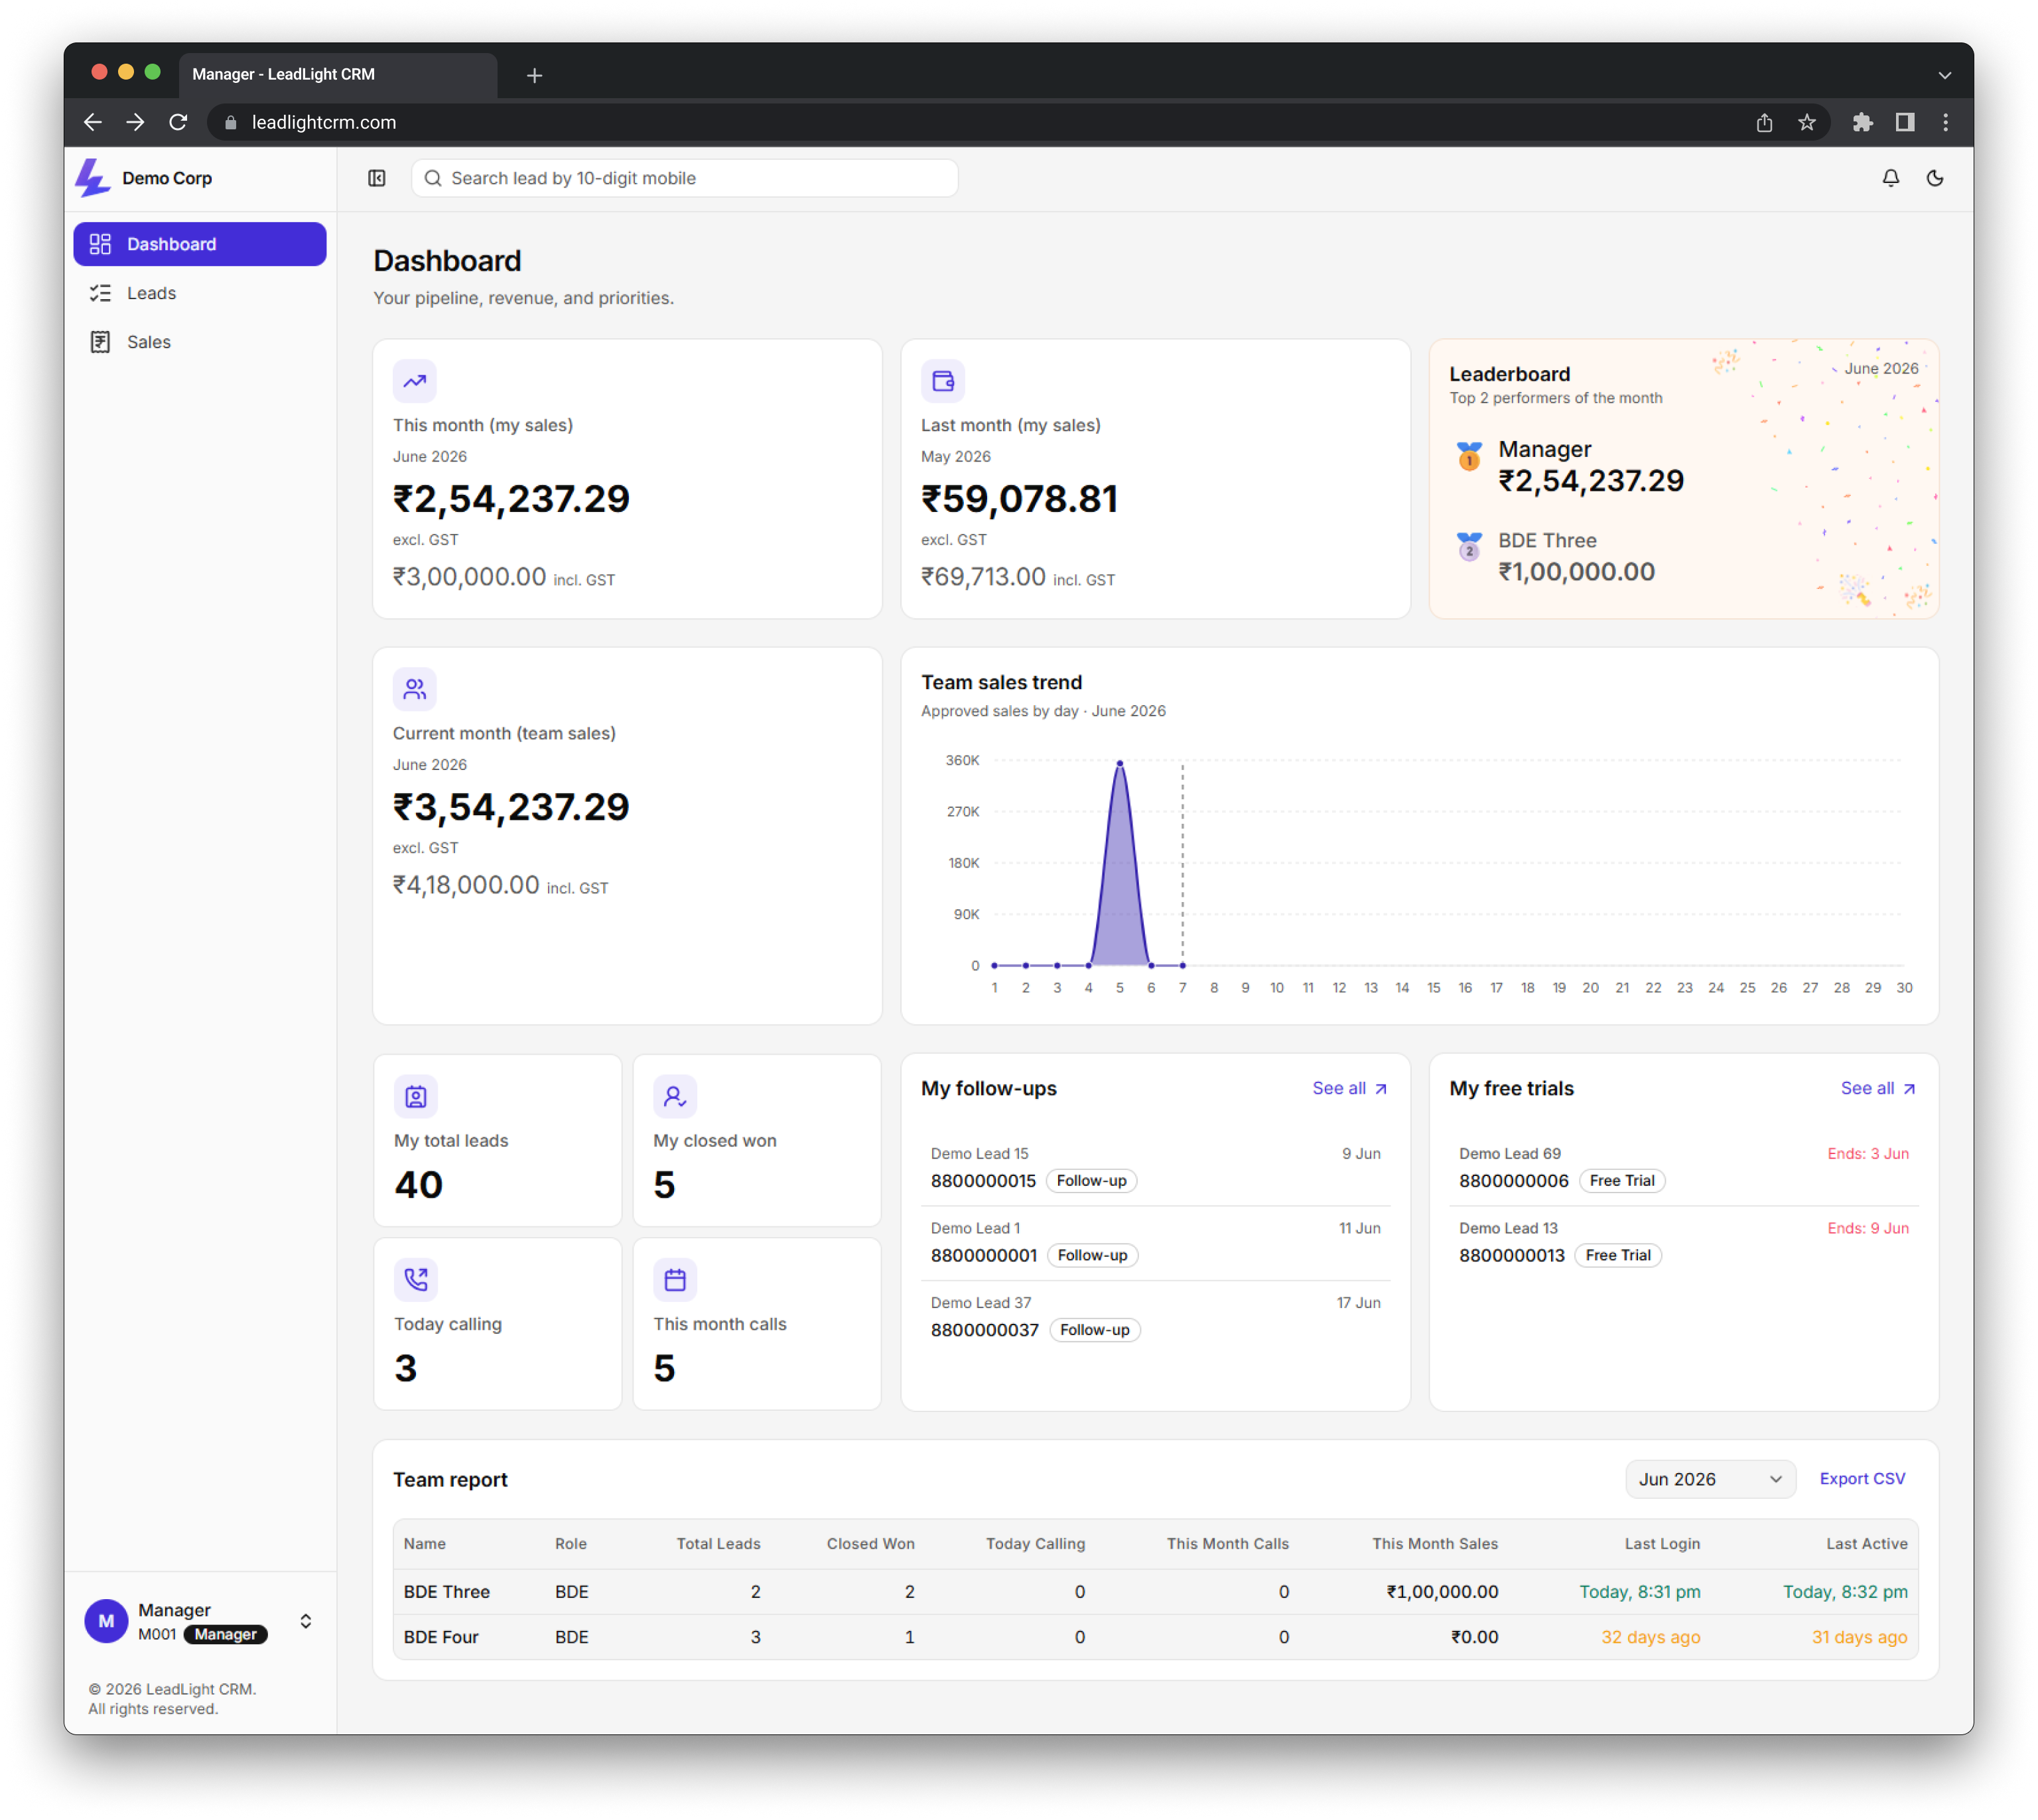Click the user-check icon on My closed won

675,1097
